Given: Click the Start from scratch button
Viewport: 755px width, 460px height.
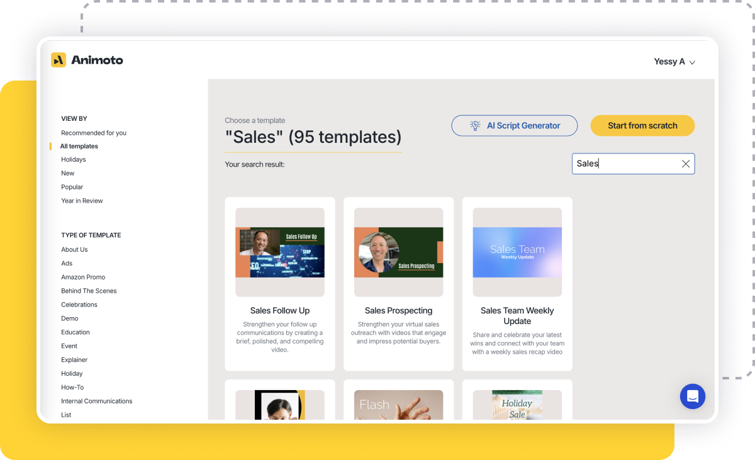Looking at the screenshot, I should 642,125.
